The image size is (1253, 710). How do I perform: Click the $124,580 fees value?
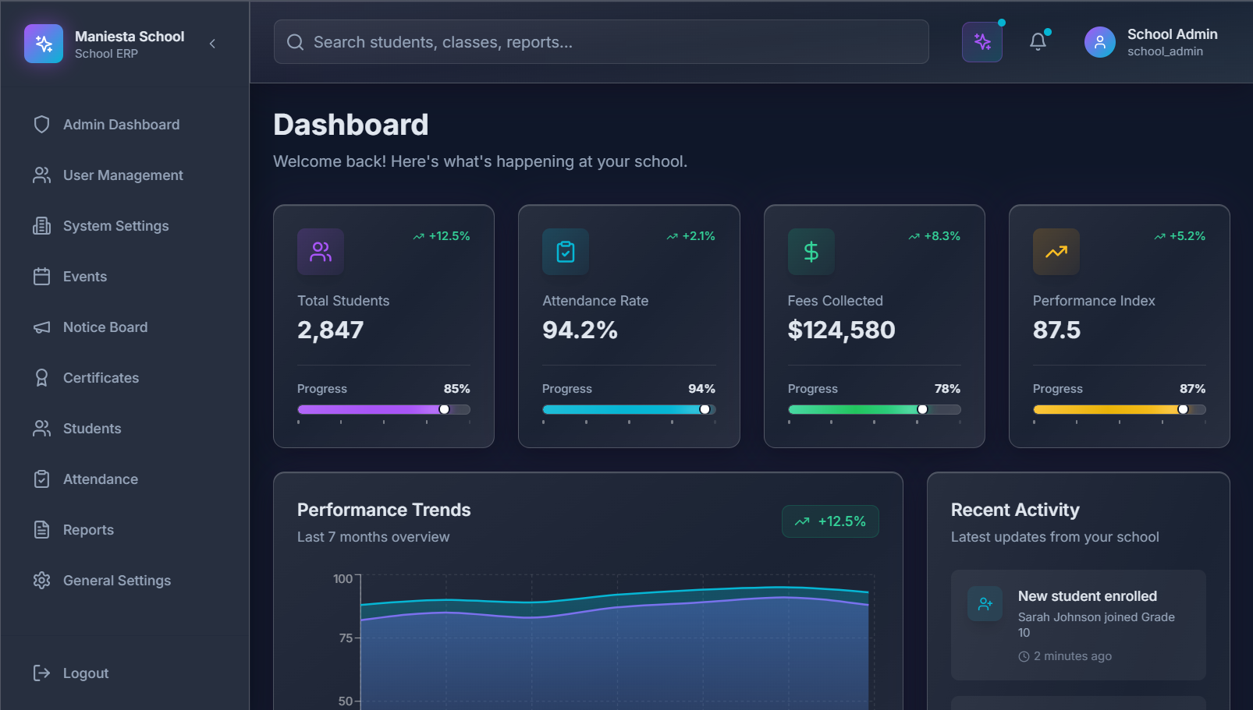[842, 330]
